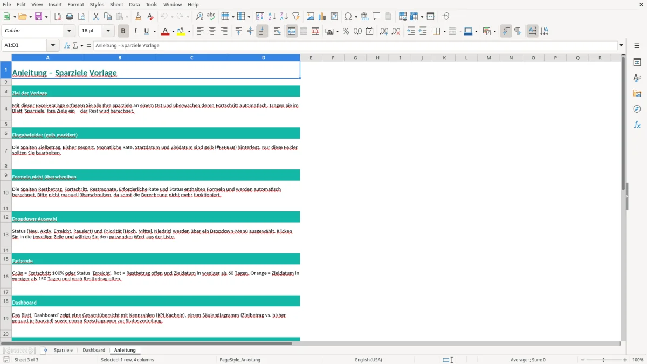Toggle Italic formatting
The width and height of the screenshot is (647, 364).
click(135, 31)
